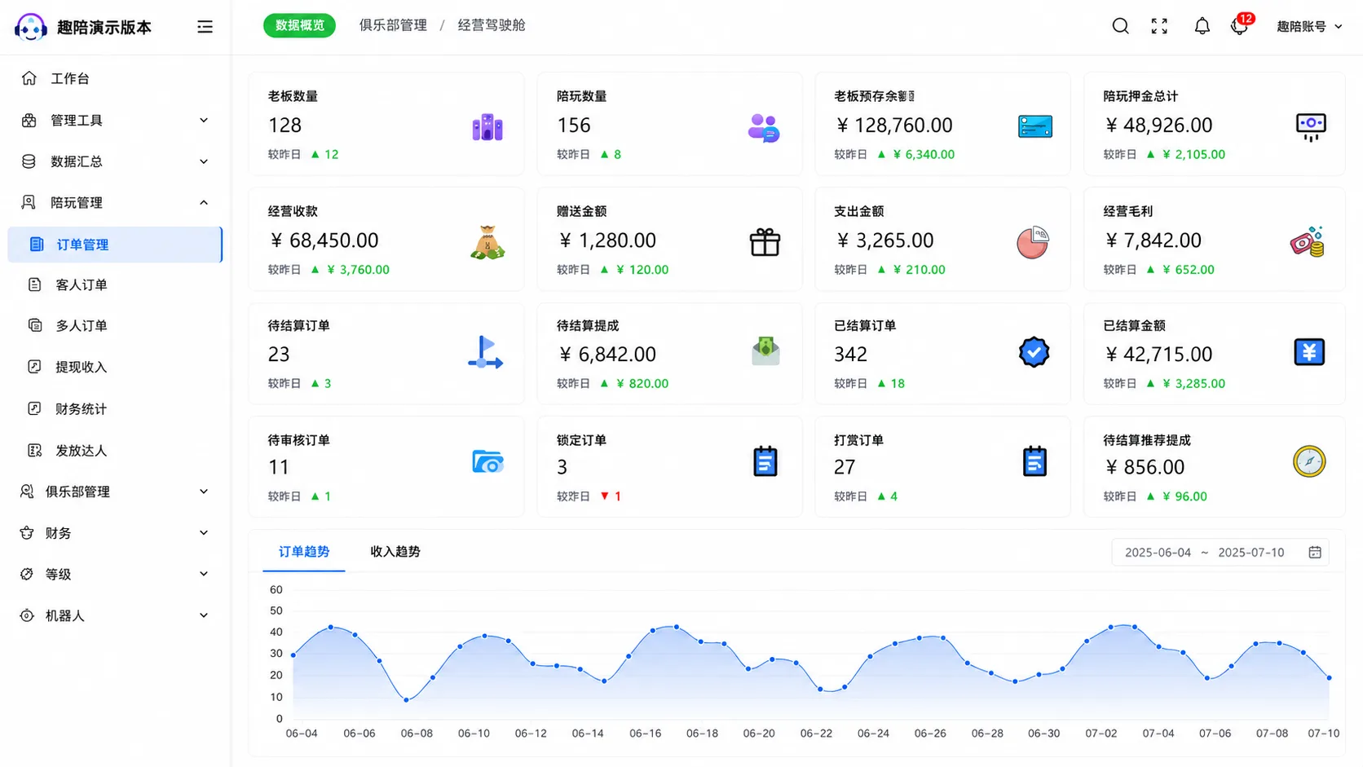Click the ¥ 128,760.00 balance value

click(894, 126)
